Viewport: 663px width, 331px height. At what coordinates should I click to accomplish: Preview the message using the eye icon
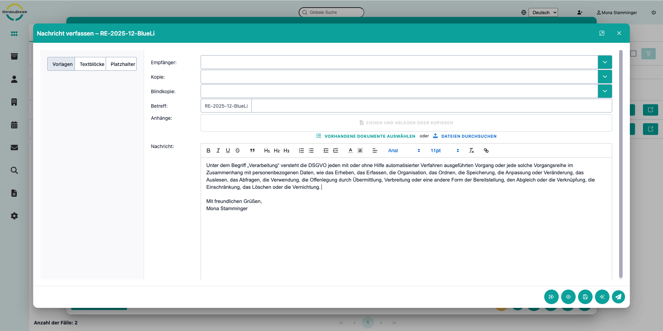(568, 297)
